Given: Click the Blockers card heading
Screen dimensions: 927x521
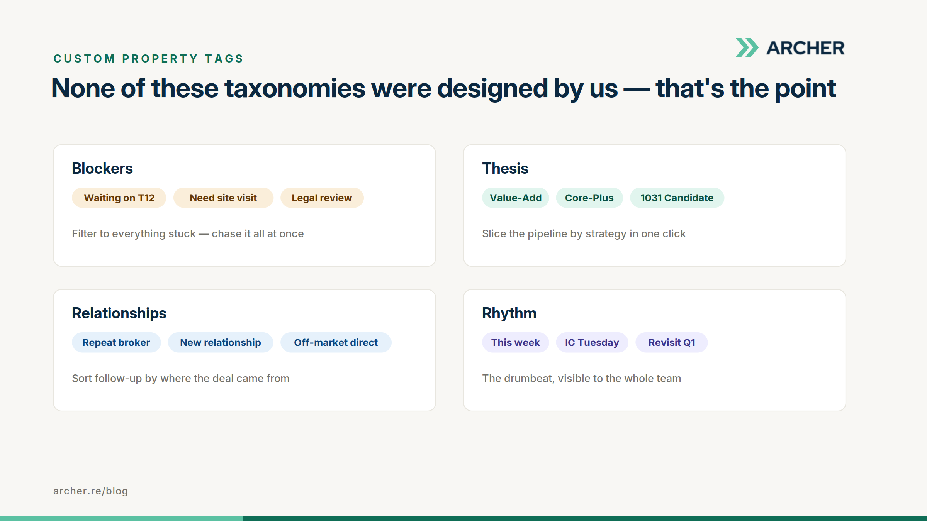Looking at the screenshot, I should [x=102, y=169].
